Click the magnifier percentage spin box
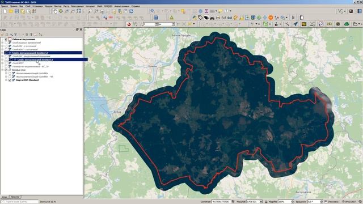This screenshot has height=204, width=363. coord(286,202)
